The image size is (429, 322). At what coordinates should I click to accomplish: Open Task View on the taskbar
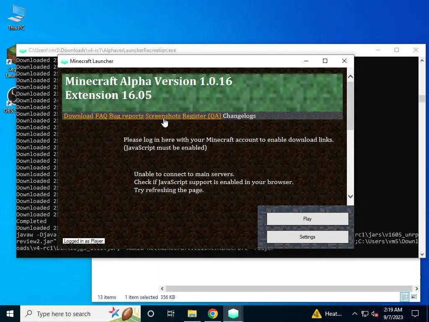coord(171,314)
